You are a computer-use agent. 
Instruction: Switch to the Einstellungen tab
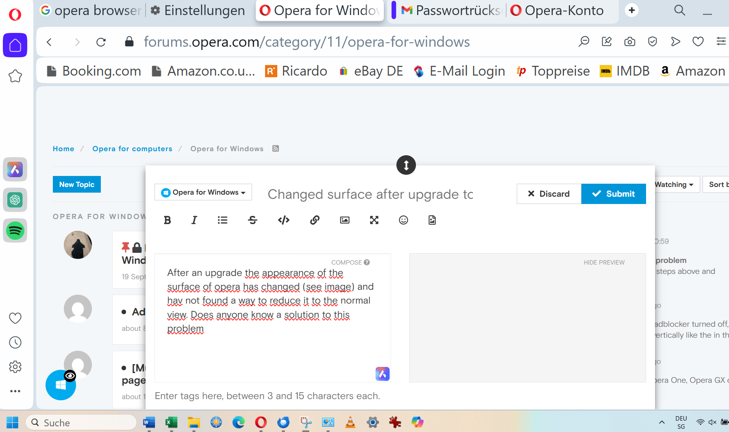198,11
